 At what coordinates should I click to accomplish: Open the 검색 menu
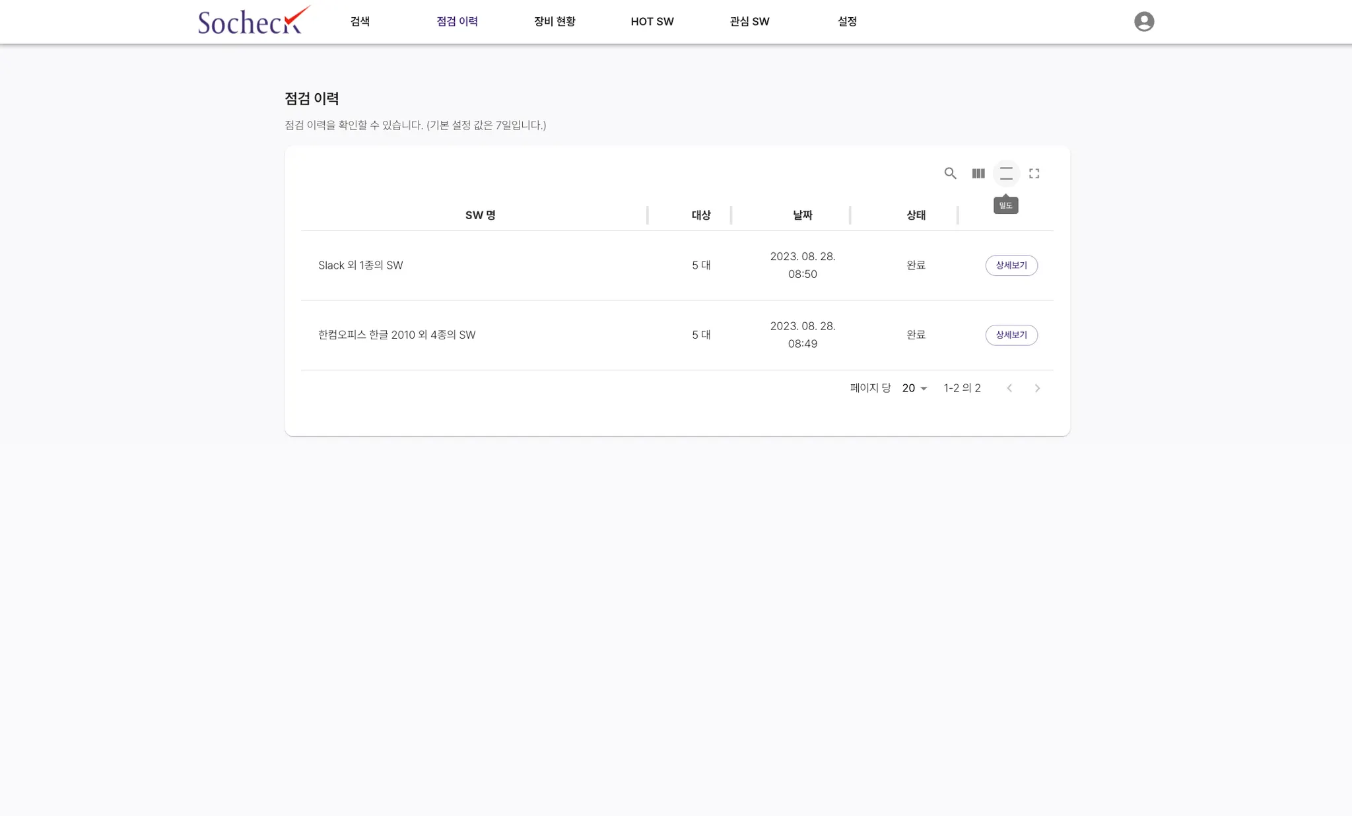click(360, 22)
